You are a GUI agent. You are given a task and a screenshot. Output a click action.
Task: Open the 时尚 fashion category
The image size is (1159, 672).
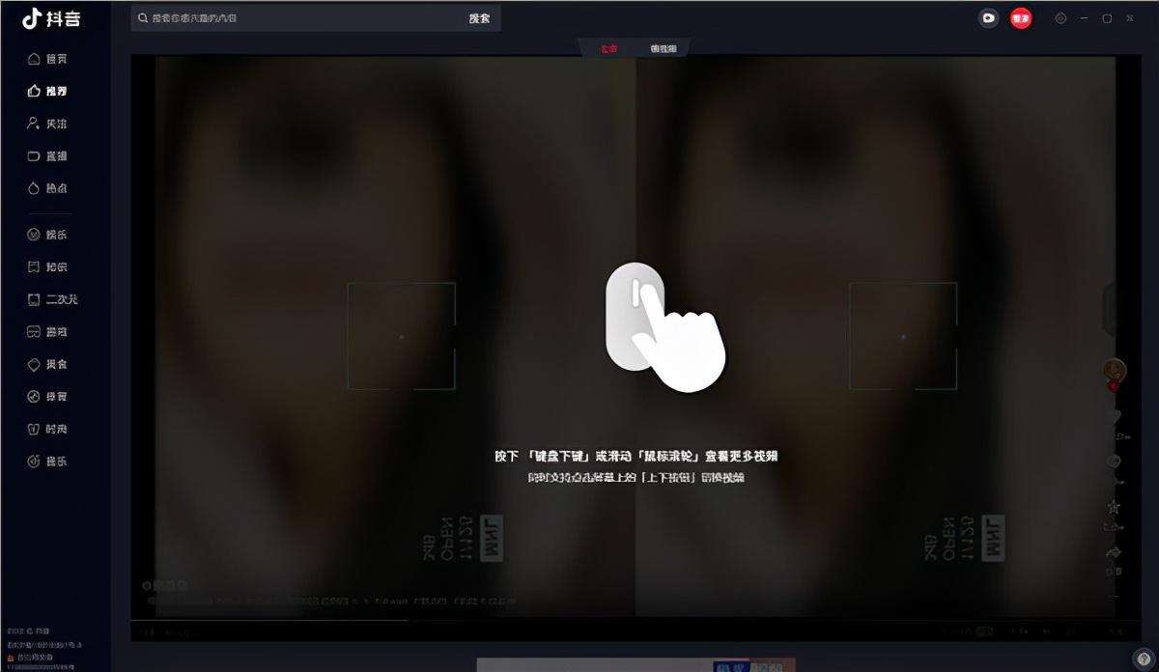pyautogui.click(x=48, y=429)
